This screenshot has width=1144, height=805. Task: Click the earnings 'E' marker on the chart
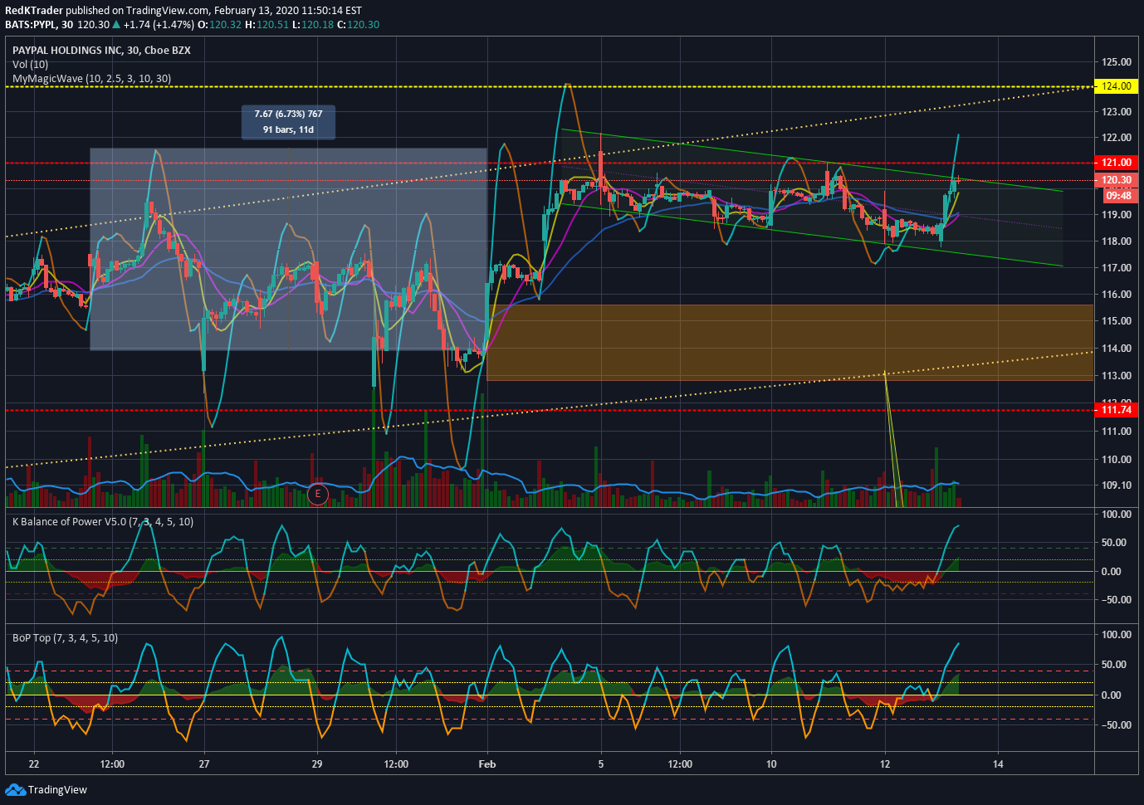317,495
